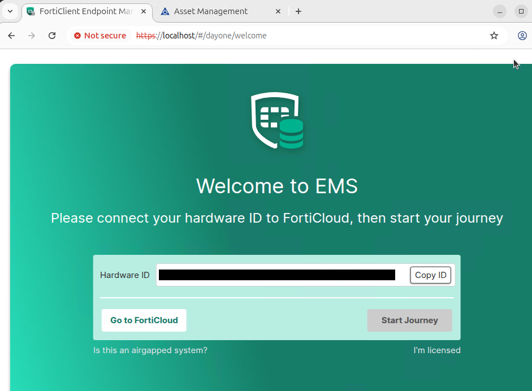
Task: Click the 'Please connect your hardware ID' text
Action: tap(277, 218)
